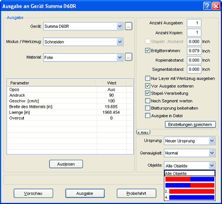Enable Nach Segment warten checkbox
The height and width of the screenshot is (204, 222).
pyautogui.click(x=148, y=101)
